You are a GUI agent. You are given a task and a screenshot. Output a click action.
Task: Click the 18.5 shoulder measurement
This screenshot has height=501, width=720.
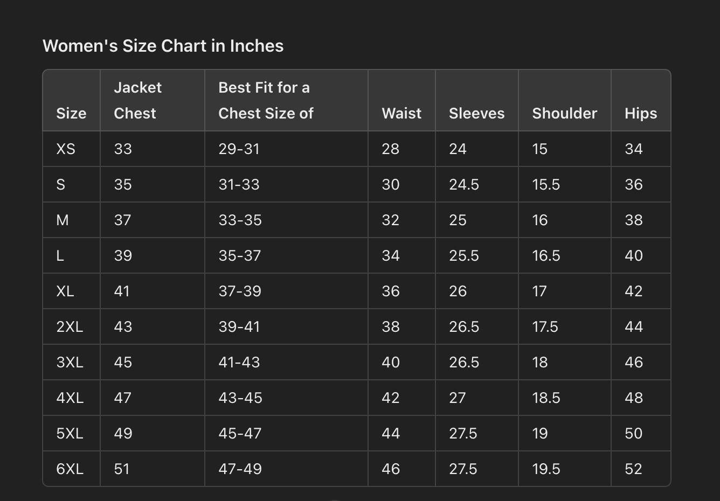click(x=546, y=398)
